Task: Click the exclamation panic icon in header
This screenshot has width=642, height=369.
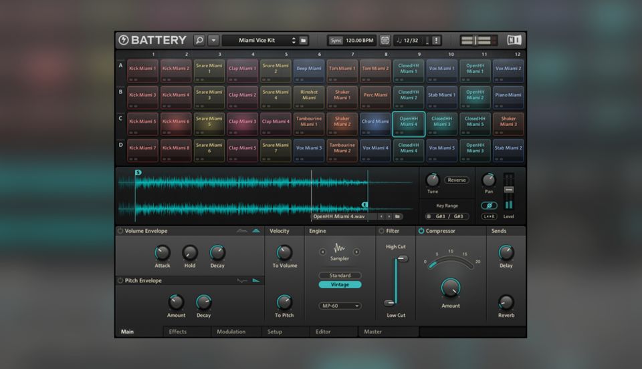Action: click(x=436, y=40)
